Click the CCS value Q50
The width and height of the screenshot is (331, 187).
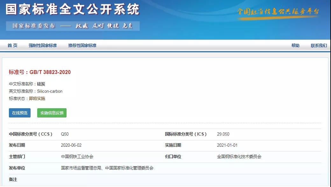pyautogui.click(x=65, y=134)
